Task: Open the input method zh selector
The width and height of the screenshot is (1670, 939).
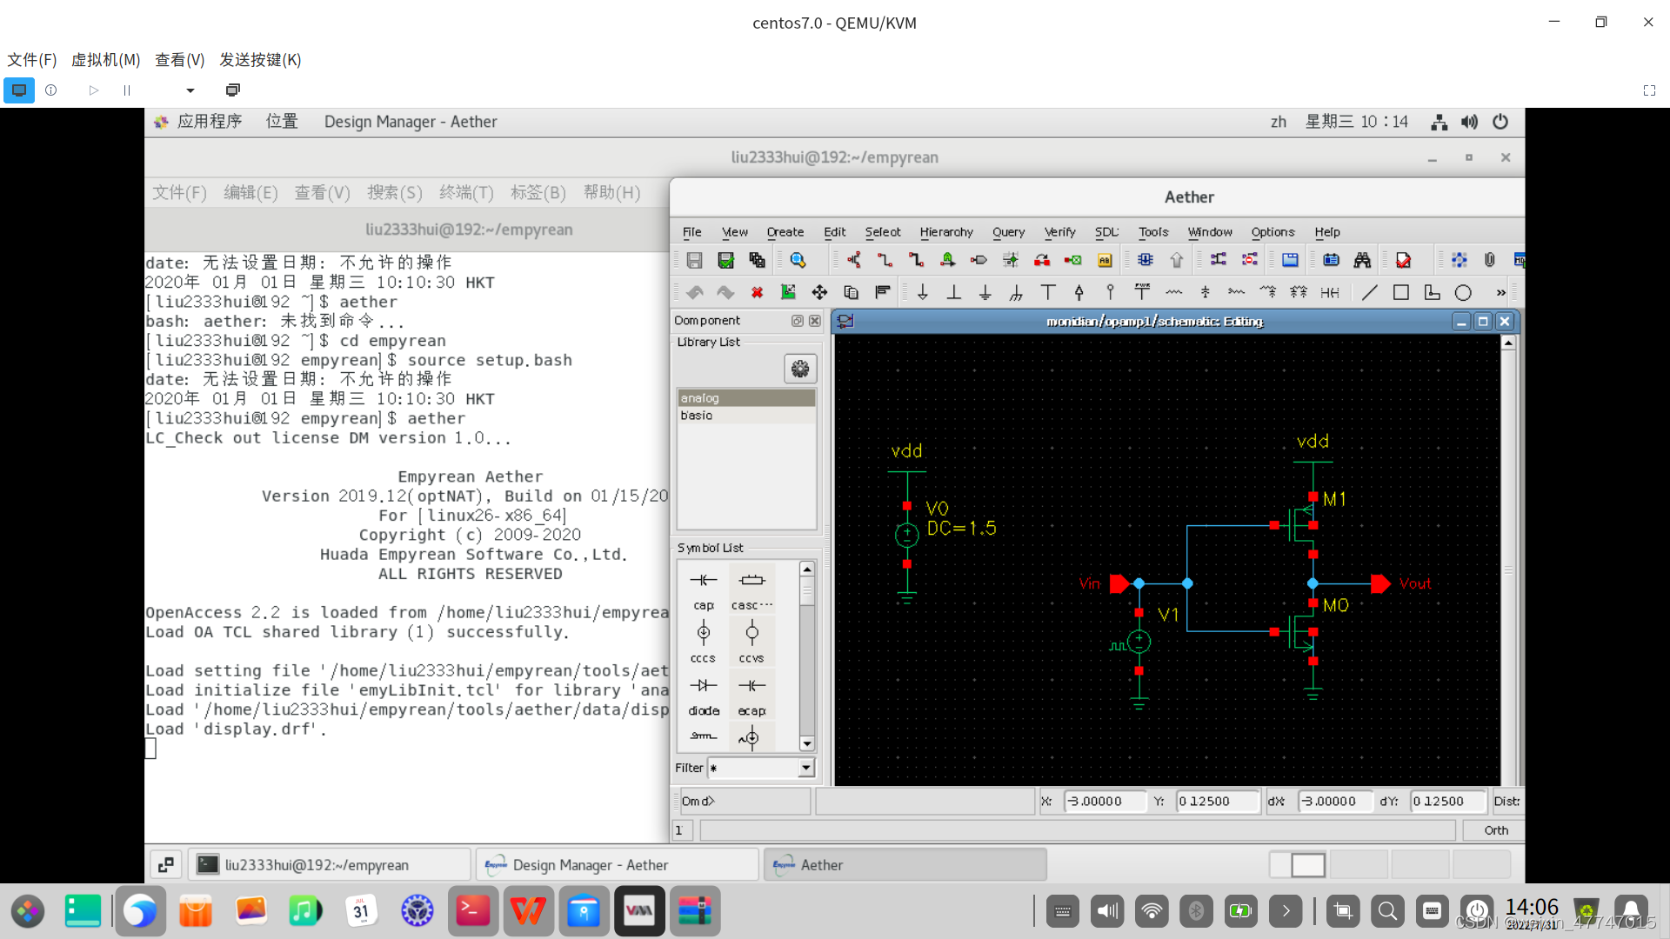Action: [1278, 122]
